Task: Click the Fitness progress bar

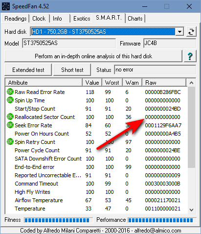Action: (x=59, y=220)
